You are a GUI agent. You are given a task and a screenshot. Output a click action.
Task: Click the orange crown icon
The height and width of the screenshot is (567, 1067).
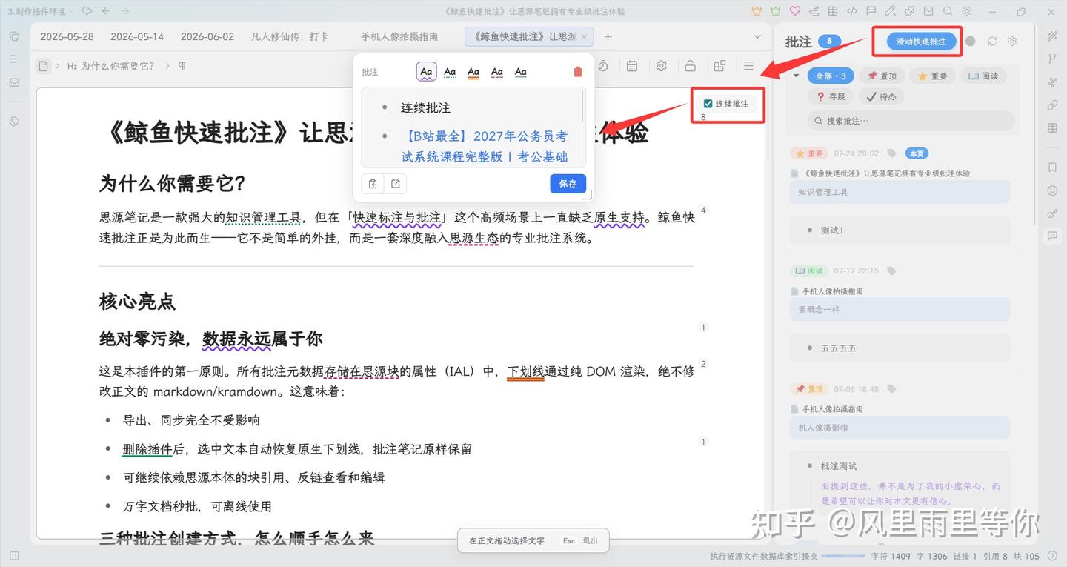pos(757,11)
